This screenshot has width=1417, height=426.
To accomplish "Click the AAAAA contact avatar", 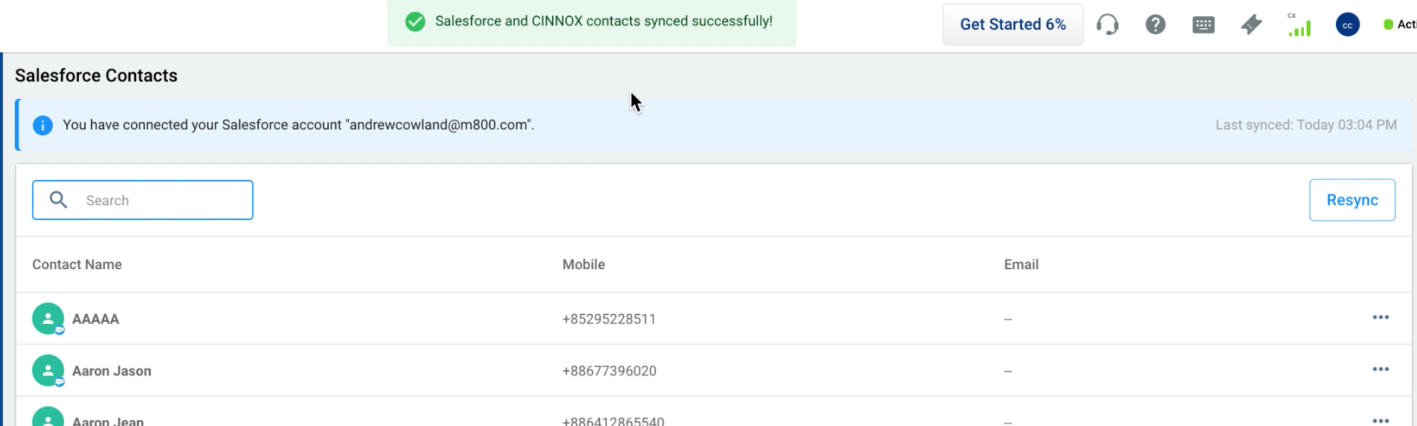I will click(48, 318).
